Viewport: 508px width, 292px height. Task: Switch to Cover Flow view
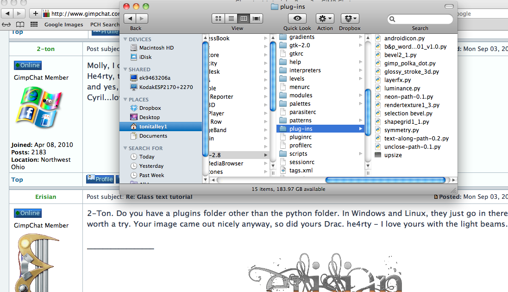tap(256, 19)
